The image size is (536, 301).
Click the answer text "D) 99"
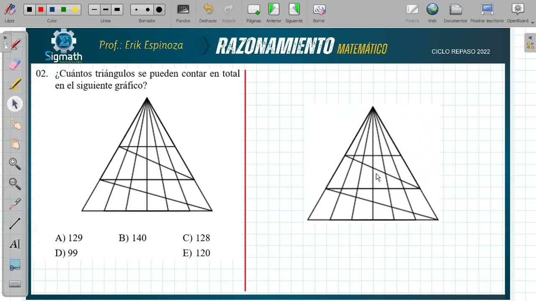pos(66,253)
